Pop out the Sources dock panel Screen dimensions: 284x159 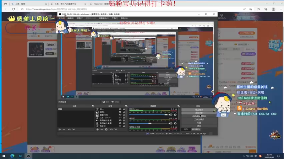(x=126, y=106)
